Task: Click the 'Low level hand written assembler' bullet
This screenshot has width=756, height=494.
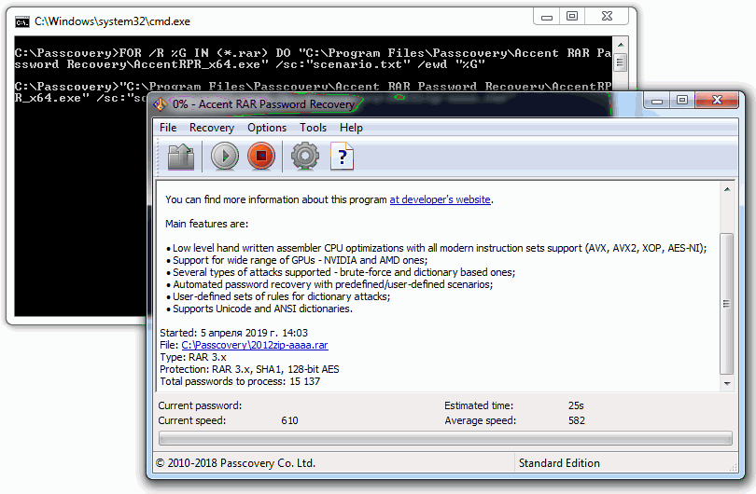Action: tap(437, 248)
